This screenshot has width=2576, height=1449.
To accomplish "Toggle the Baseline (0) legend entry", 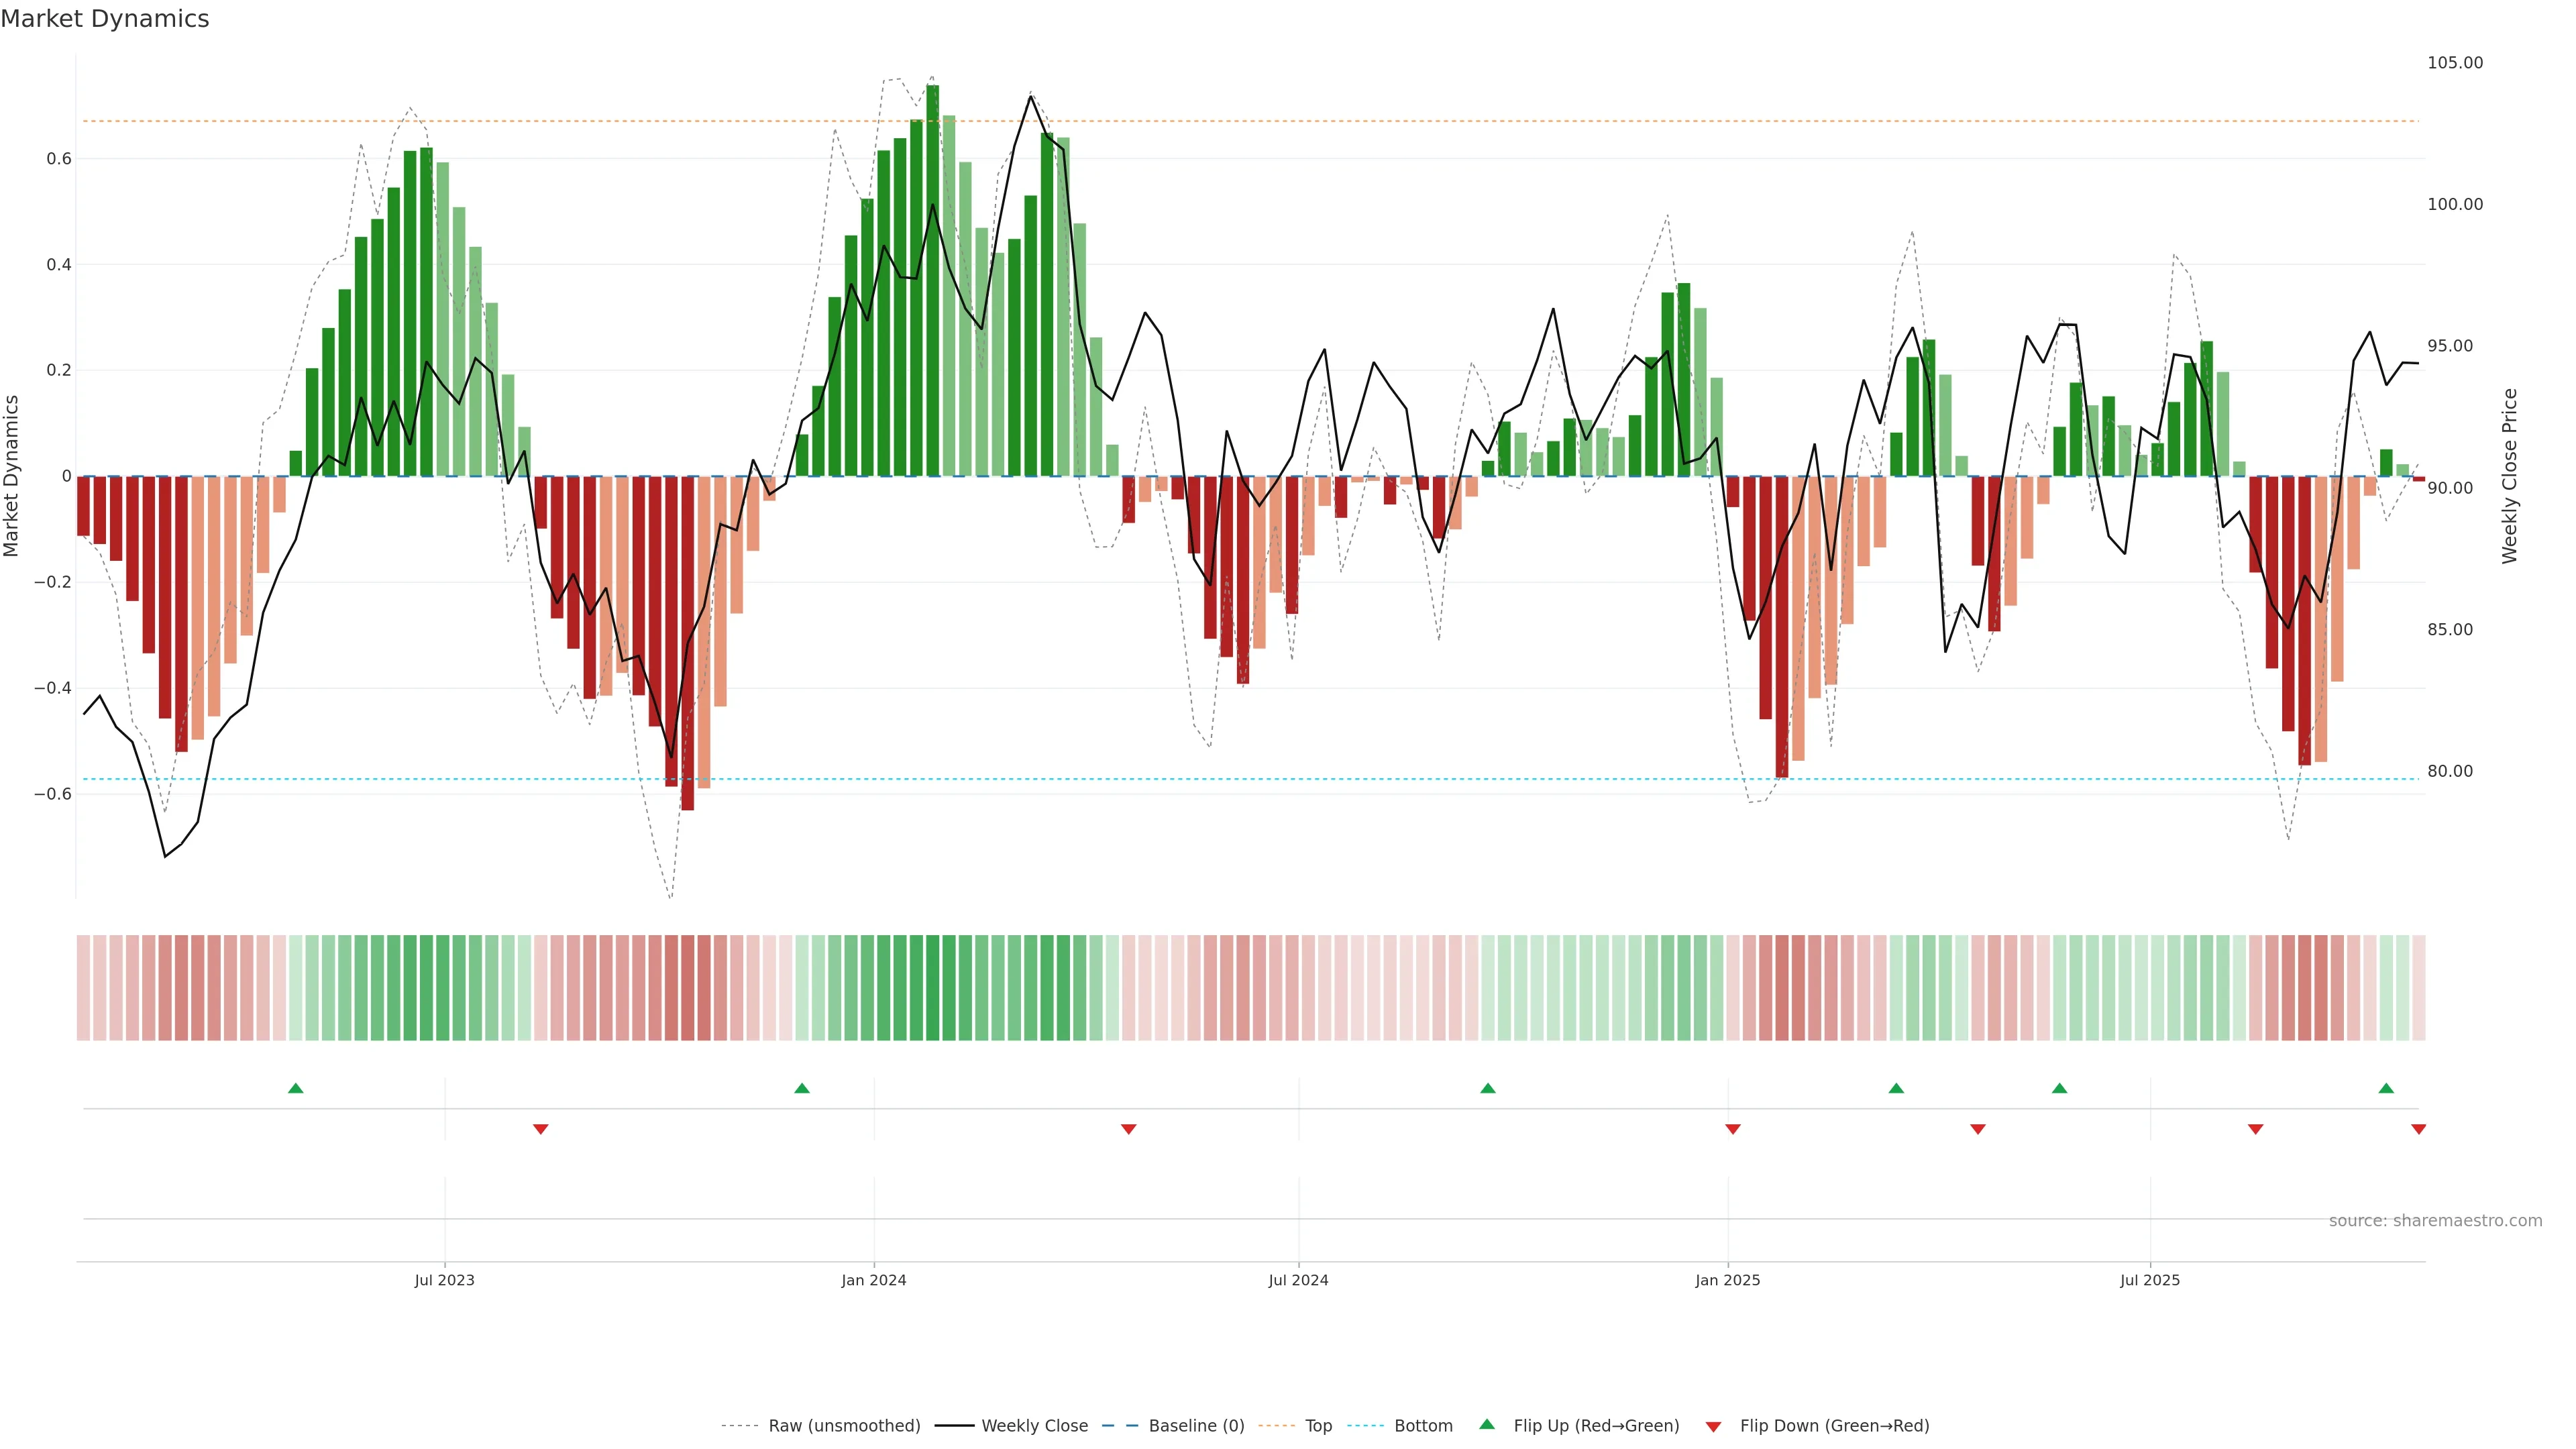I will point(1196,1426).
